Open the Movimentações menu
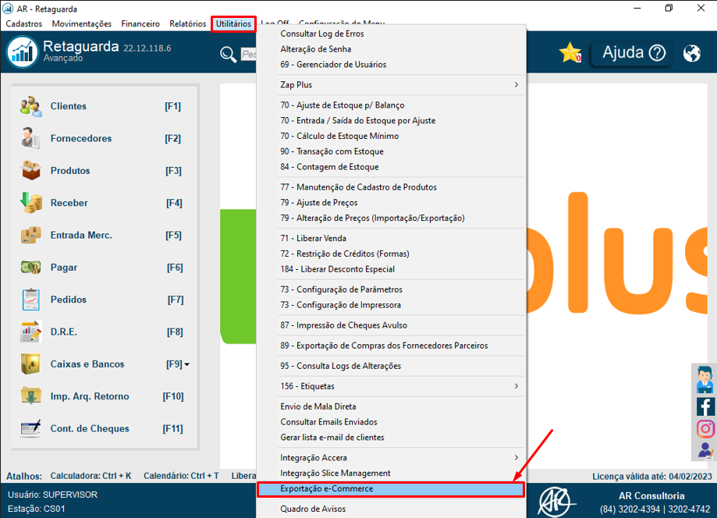Viewport: 717px width, 518px height. pyautogui.click(x=81, y=23)
